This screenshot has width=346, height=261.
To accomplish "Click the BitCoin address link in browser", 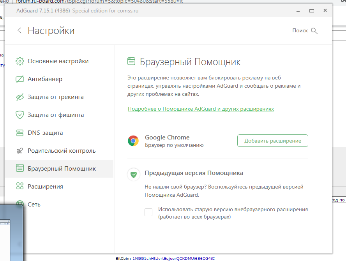I will [173, 258].
